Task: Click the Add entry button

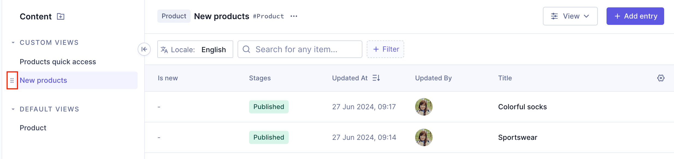Action: [x=635, y=16]
